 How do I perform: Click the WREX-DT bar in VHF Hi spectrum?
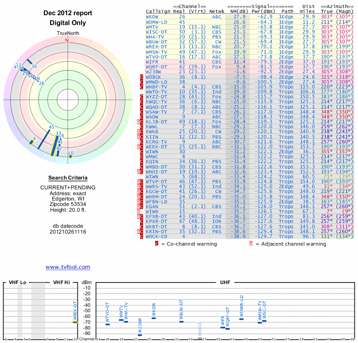click(75, 322)
